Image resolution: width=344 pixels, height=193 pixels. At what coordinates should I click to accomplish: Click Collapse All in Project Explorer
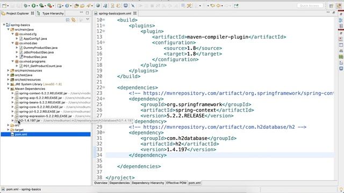(x=68, y=20)
